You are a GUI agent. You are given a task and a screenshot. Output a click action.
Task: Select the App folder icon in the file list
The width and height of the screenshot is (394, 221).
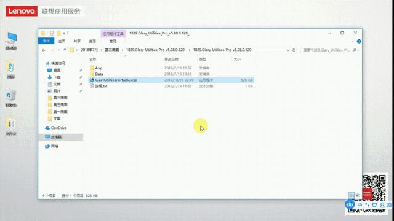point(92,68)
